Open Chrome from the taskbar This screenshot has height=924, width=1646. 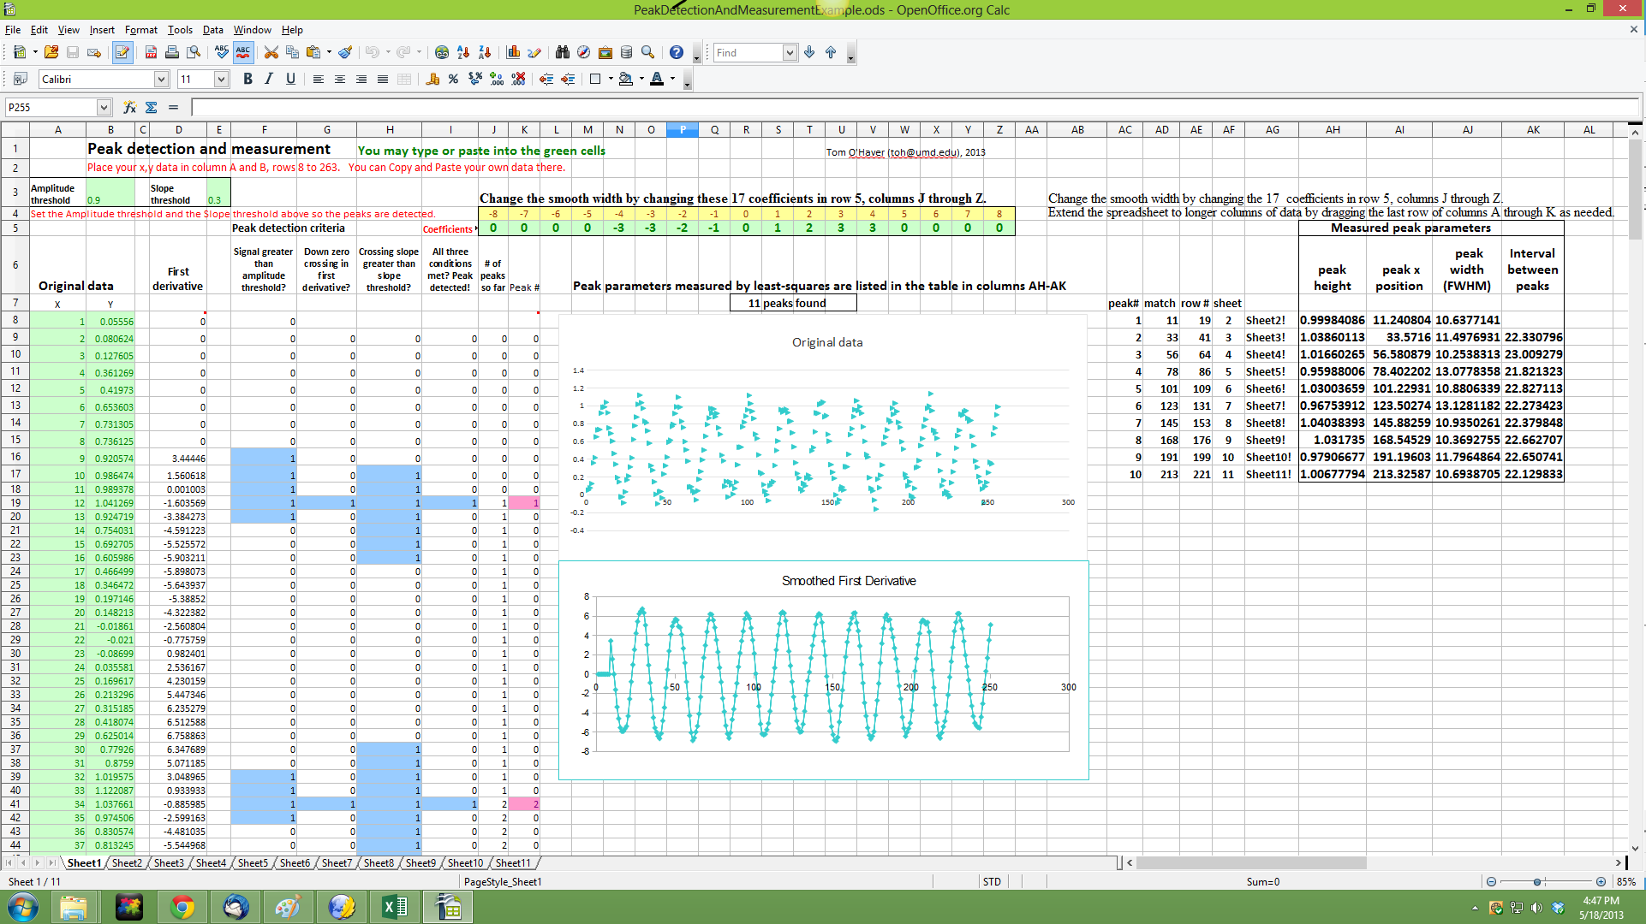(182, 906)
